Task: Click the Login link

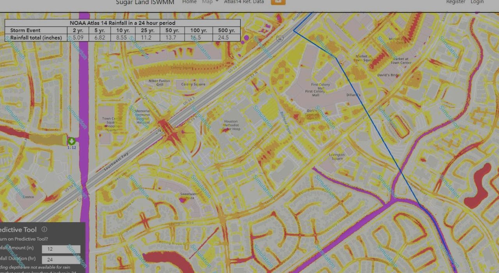Action: pos(477,2)
